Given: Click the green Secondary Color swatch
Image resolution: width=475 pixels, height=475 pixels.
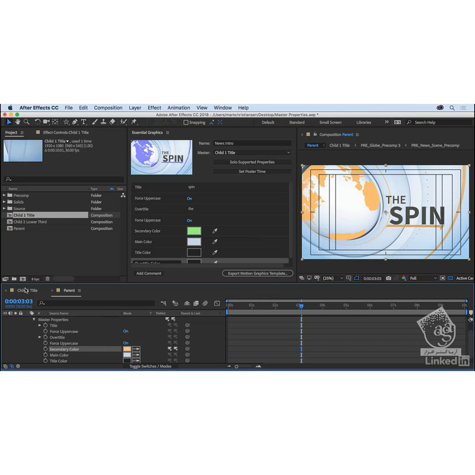Looking at the screenshot, I should click(x=194, y=231).
